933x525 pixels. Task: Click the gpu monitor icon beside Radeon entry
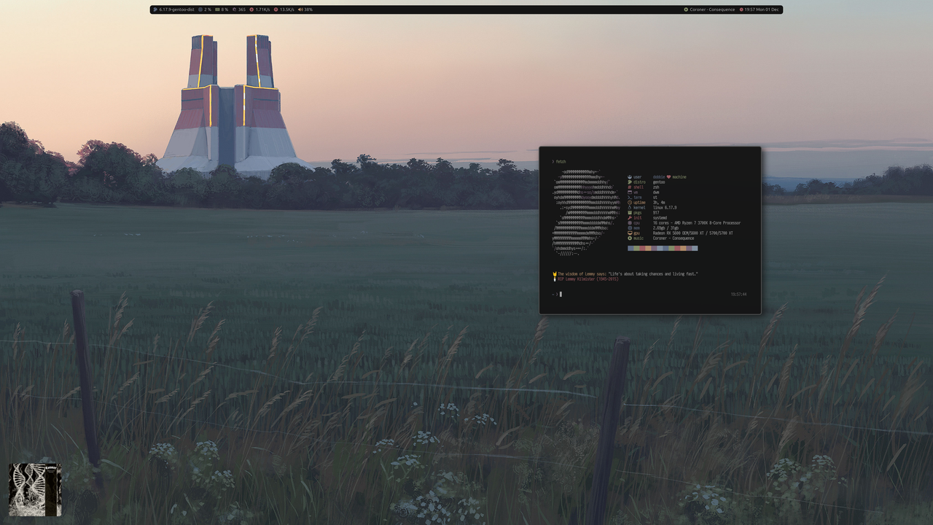tap(630, 233)
